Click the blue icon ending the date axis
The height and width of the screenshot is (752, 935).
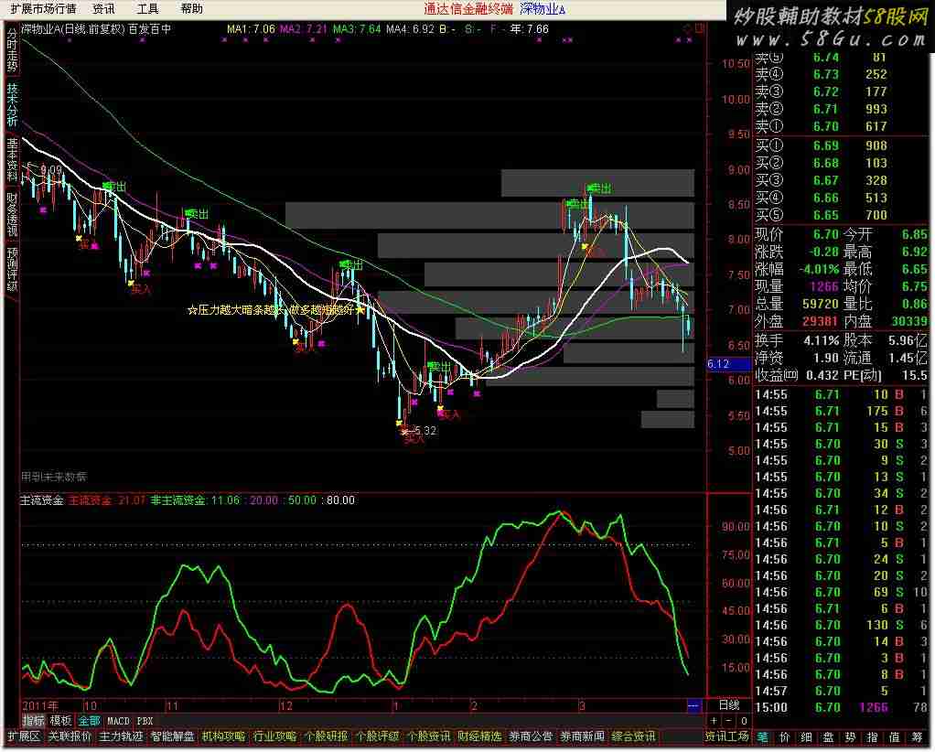[693, 705]
